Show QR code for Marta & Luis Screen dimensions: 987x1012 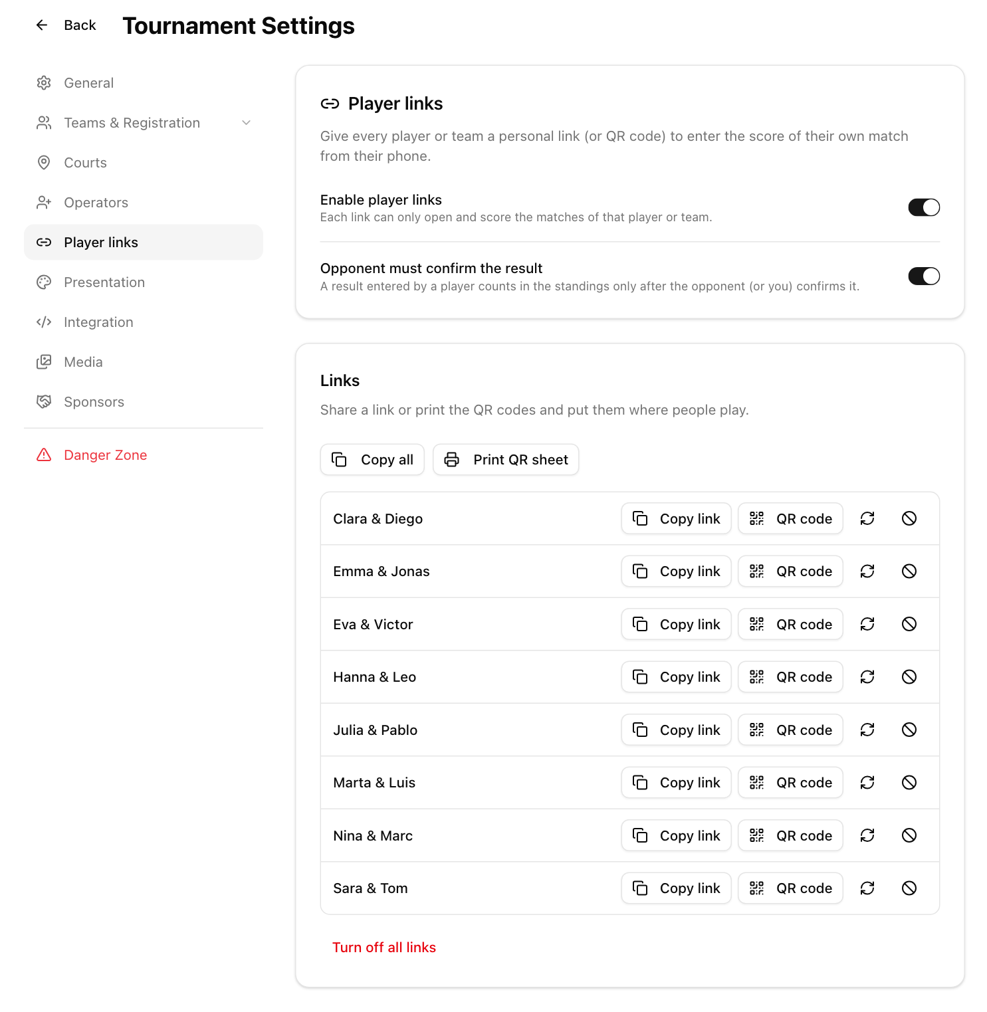[x=790, y=783]
